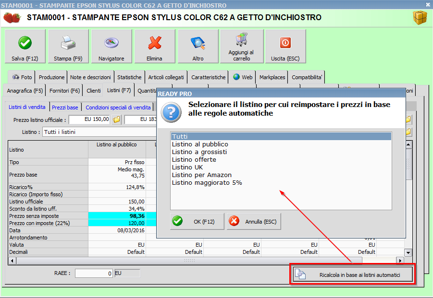Click the date cell 08/03/2016

tap(117, 230)
